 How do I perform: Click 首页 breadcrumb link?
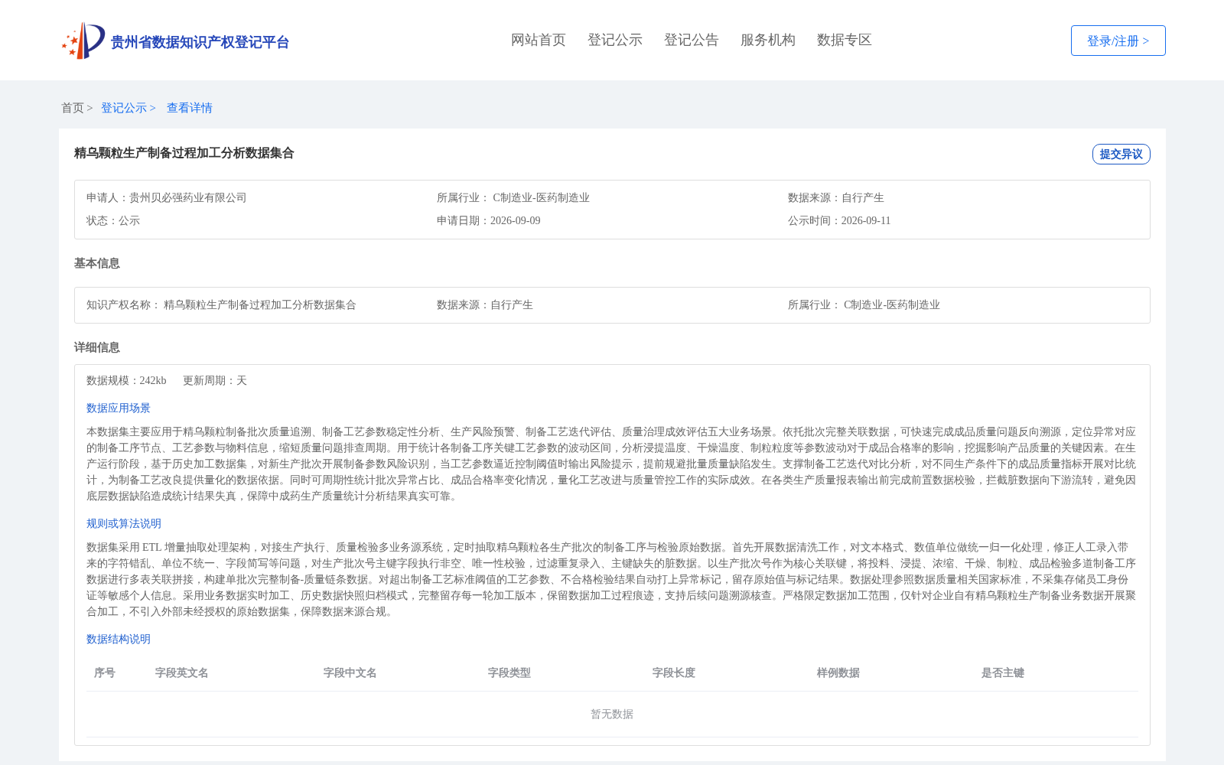[73, 108]
